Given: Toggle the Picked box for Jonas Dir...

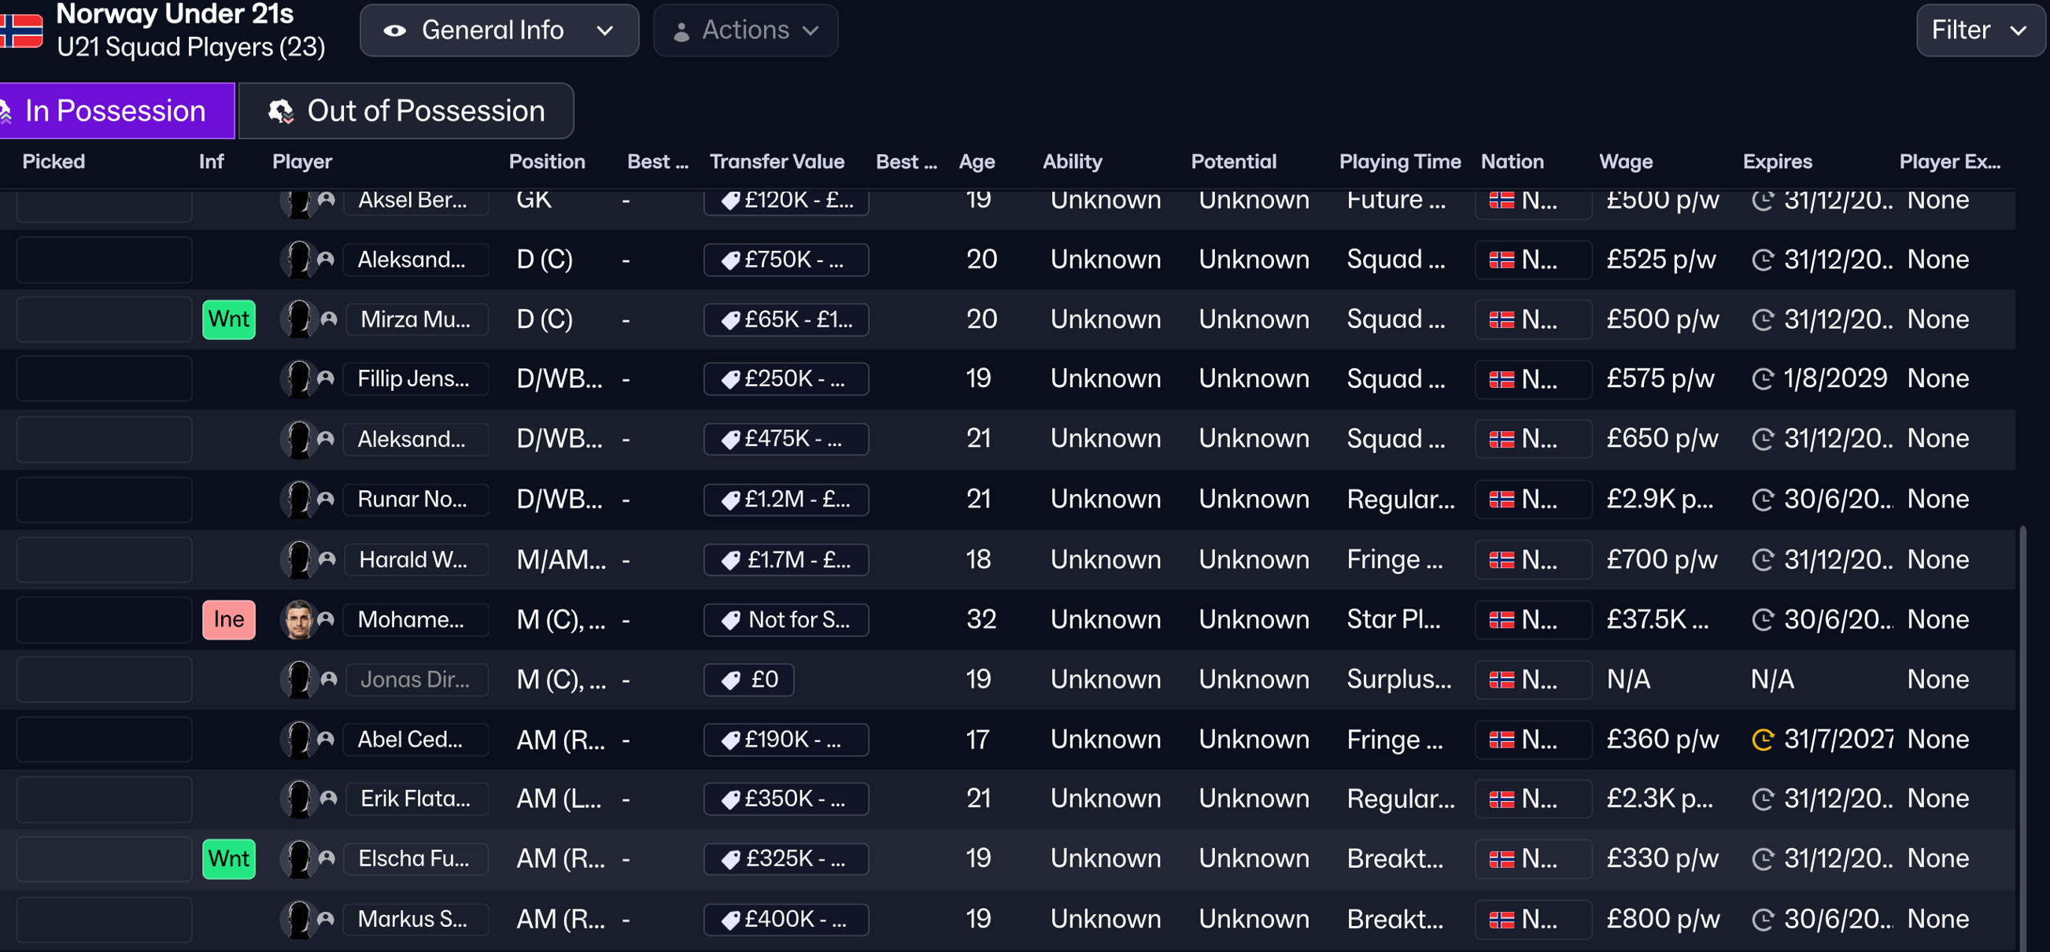Looking at the screenshot, I should (x=103, y=680).
